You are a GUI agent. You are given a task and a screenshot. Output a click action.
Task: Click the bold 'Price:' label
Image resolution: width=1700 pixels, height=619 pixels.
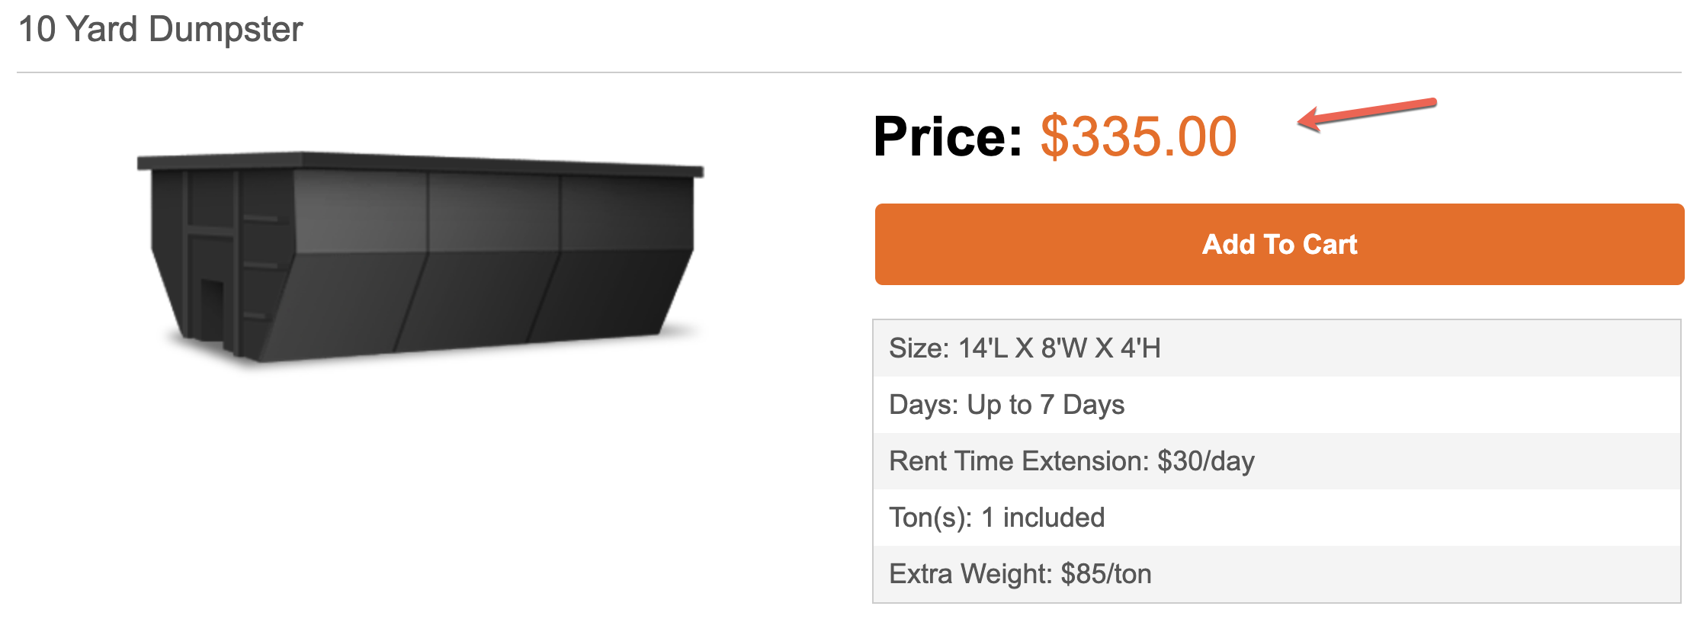[948, 137]
